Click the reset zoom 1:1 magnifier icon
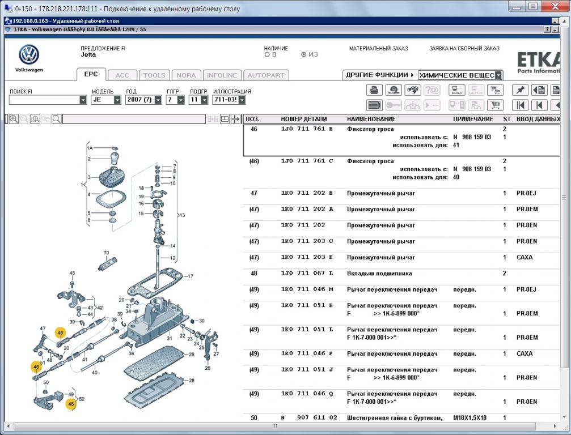 35,119
